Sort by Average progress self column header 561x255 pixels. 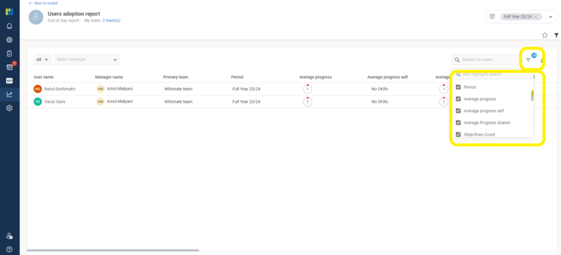387,77
